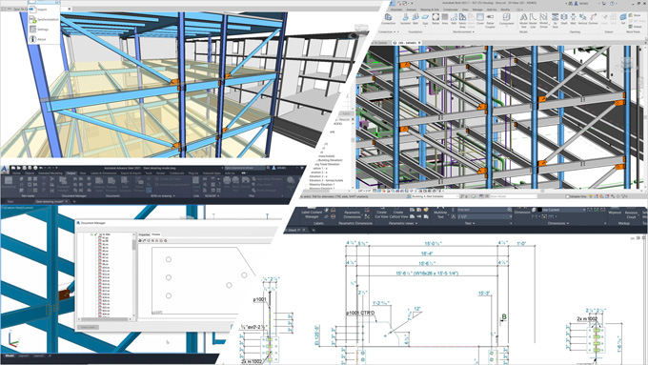Viewport: 648px width, 365px height.
Task: Click the Show work plane button
Action: 635,15
